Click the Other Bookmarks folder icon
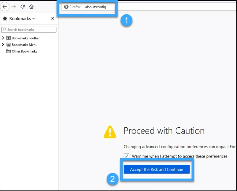This screenshot has height=191, width=237. (9, 52)
